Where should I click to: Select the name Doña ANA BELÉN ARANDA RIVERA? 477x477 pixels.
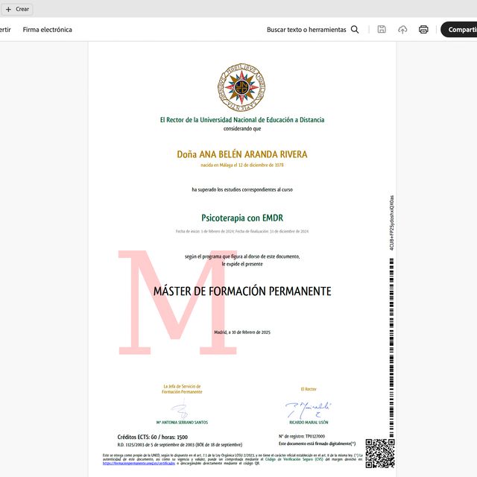(242, 154)
